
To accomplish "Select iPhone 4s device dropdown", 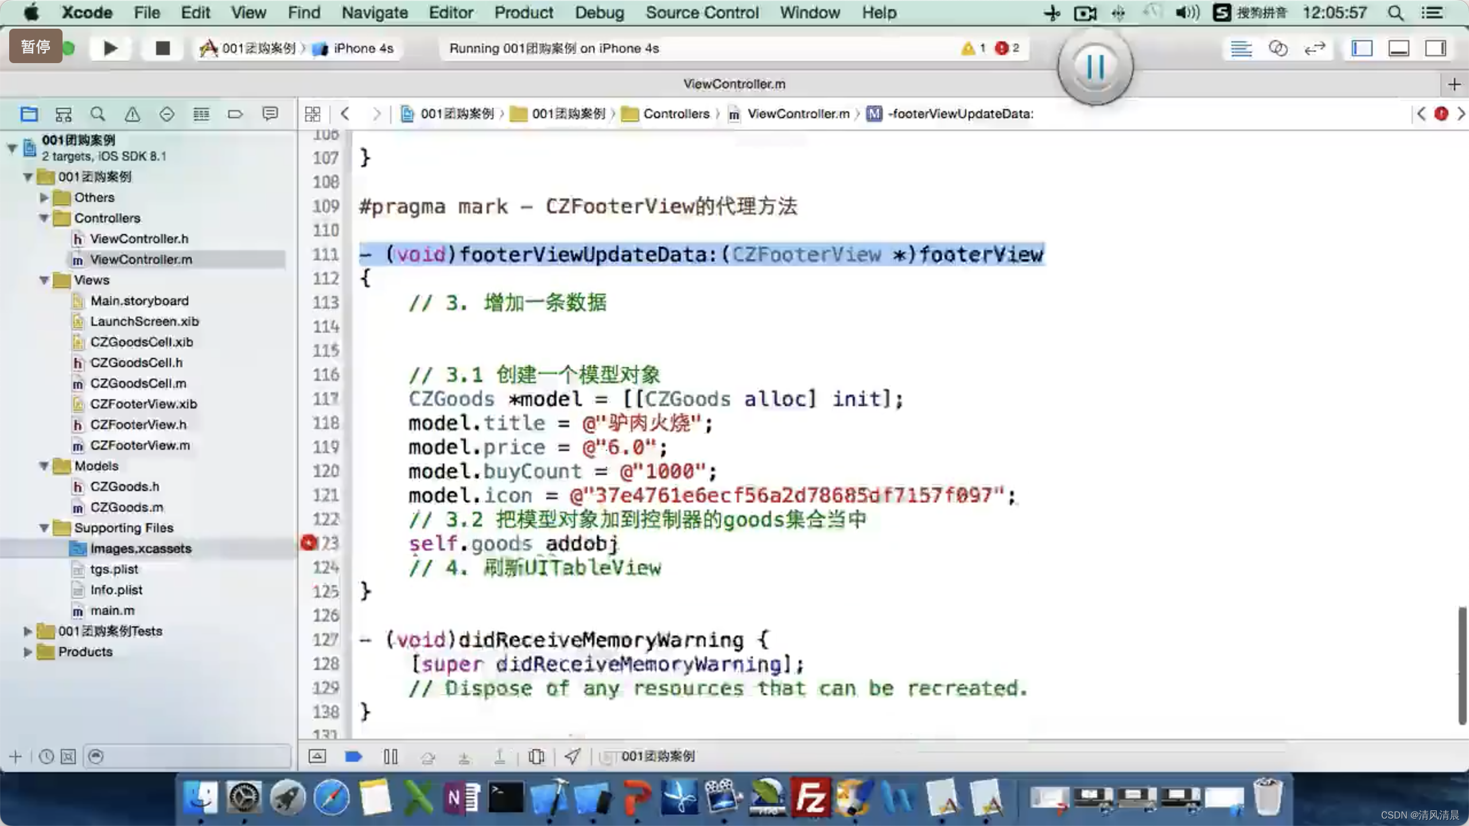I will tap(358, 48).
